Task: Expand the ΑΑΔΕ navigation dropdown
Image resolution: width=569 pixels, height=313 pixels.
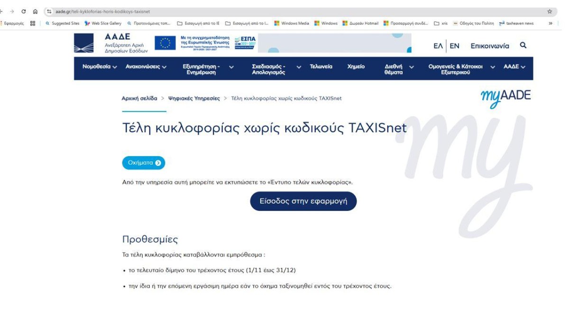Action: pos(514,68)
